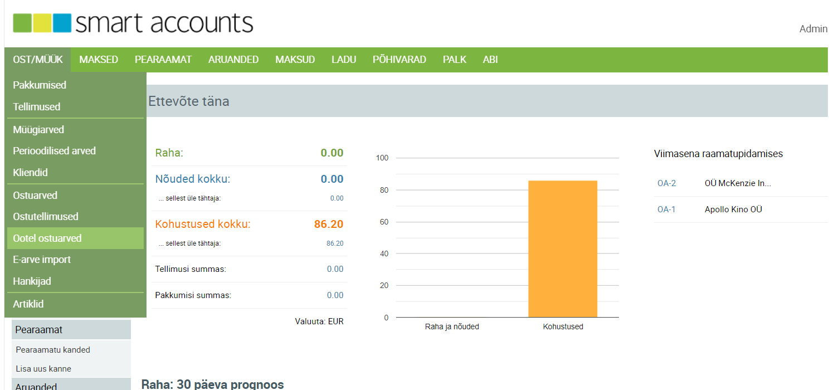829x390 pixels.
Task: Go to Müügiarved
Action: click(75, 130)
